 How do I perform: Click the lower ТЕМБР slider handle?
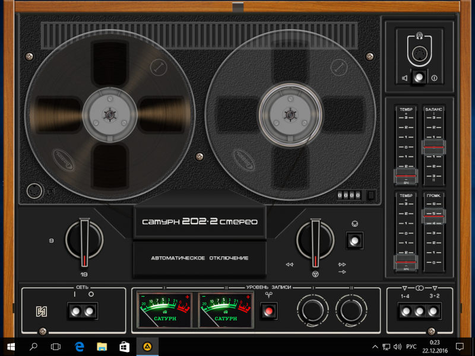pyautogui.click(x=406, y=262)
